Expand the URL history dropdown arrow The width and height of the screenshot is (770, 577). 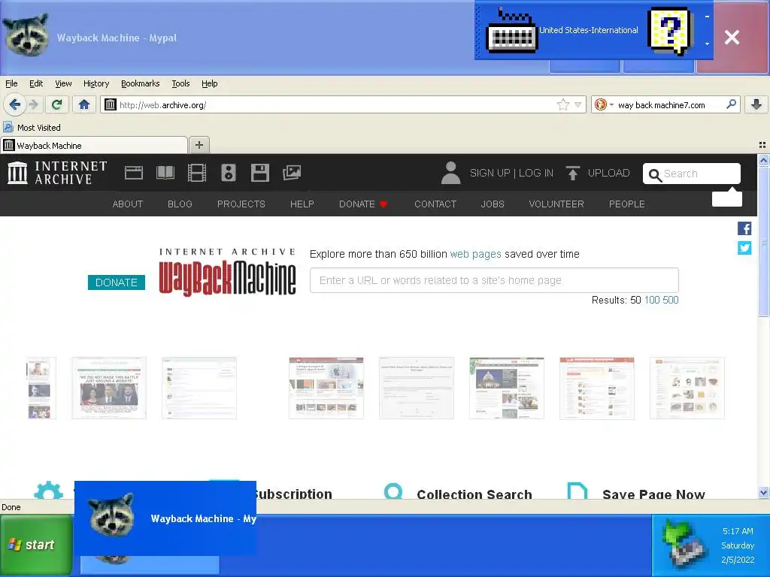[x=578, y=104]
